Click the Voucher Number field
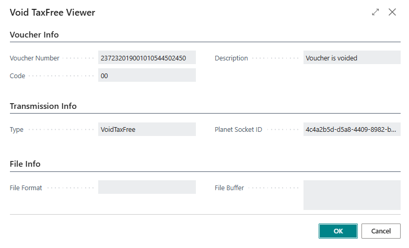This screenshot has width=409, height=248. pos(147,58)
